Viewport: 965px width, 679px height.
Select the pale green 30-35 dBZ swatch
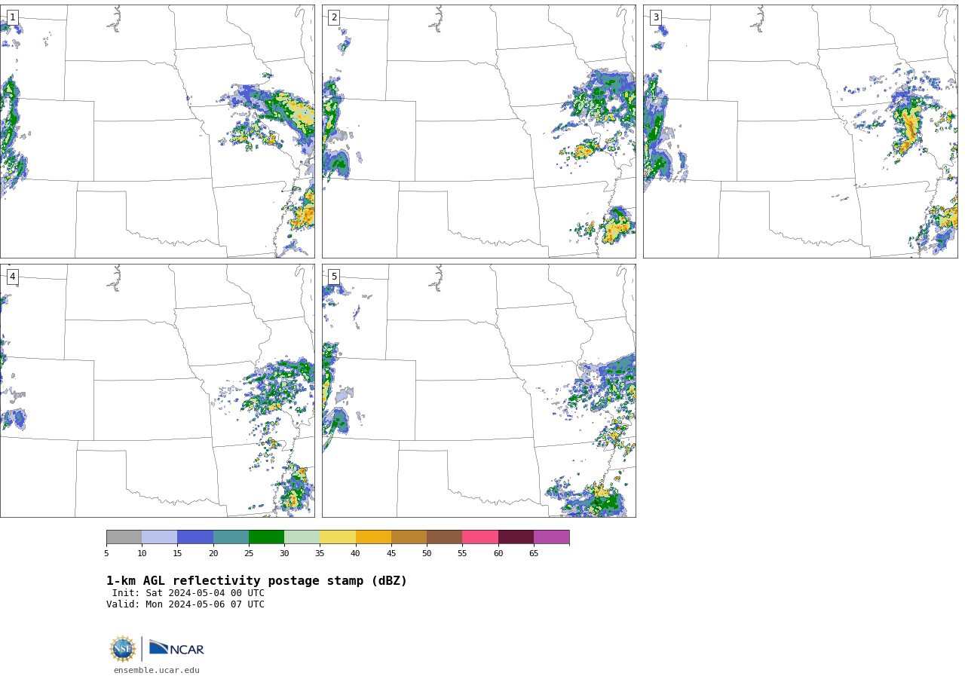(302, 537)
